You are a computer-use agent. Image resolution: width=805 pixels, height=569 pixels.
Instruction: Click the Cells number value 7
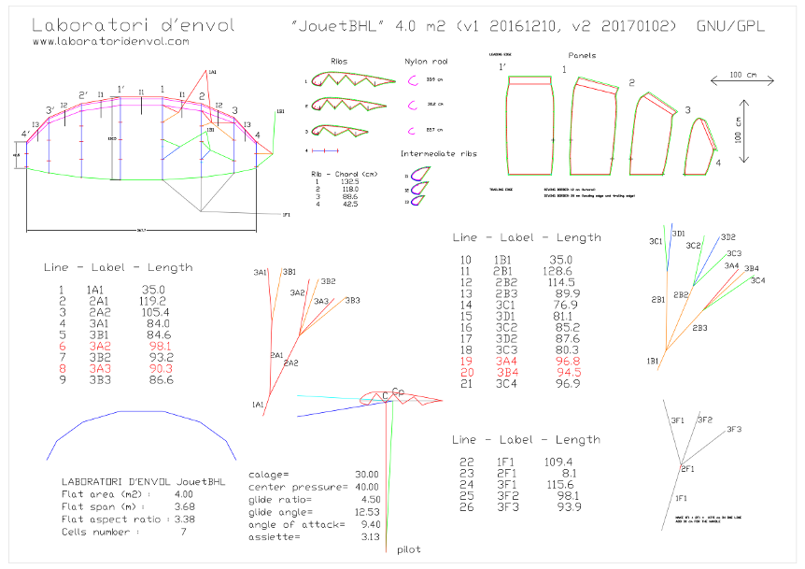(x=183, y=532)
